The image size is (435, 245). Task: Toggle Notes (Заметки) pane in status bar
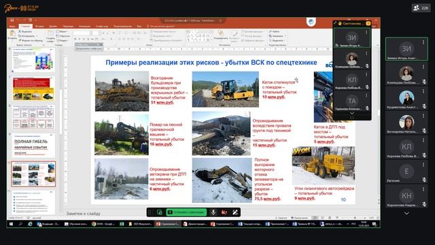pos(281,218)
